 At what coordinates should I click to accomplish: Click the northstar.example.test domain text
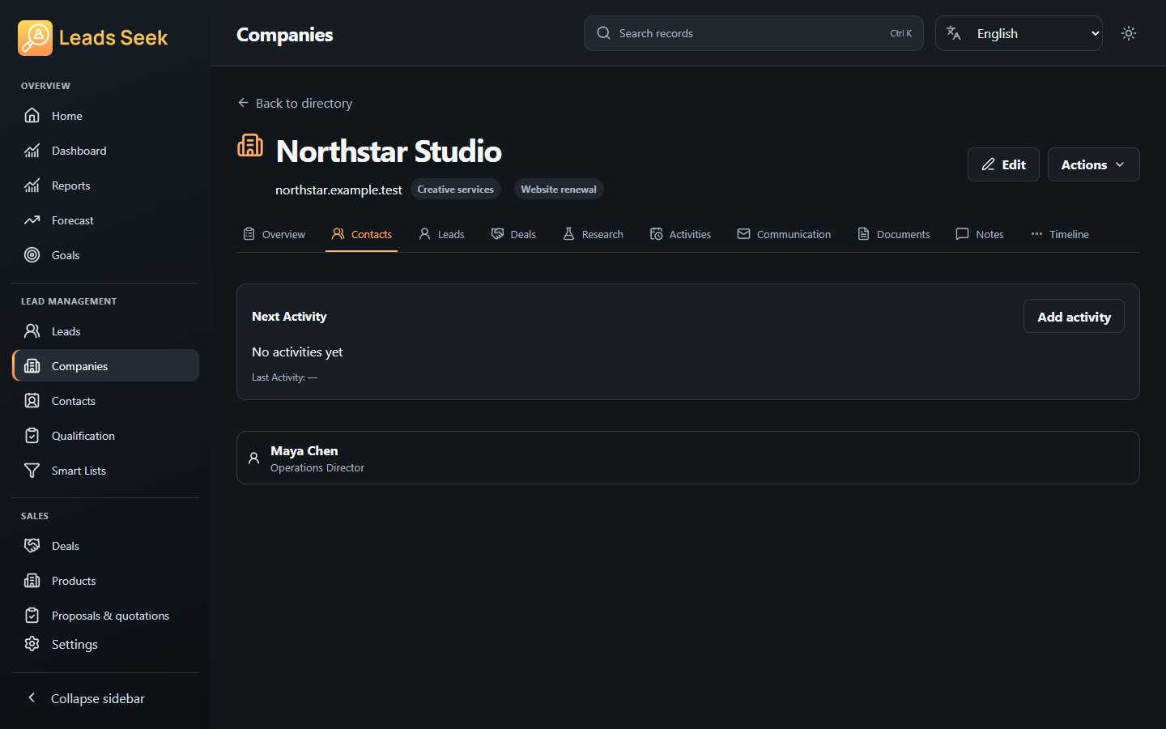click(x=338, y=190)
